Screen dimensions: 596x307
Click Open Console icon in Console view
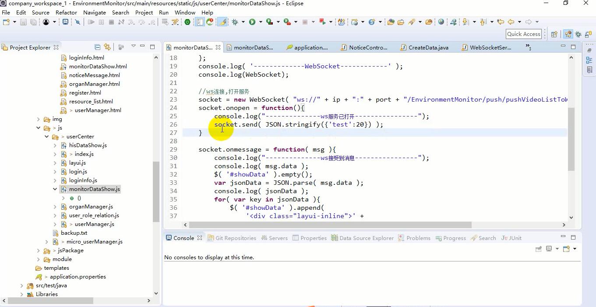click(x=566, y=249)
